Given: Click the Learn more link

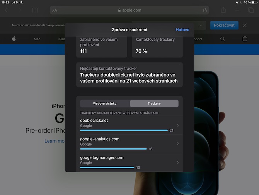Looking at the screenshot, I should [x=55, y=141].
